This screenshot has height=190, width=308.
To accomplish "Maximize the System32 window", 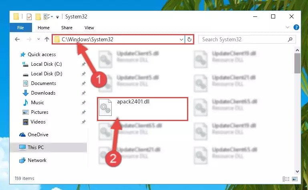I will click(x=273, y=16).
